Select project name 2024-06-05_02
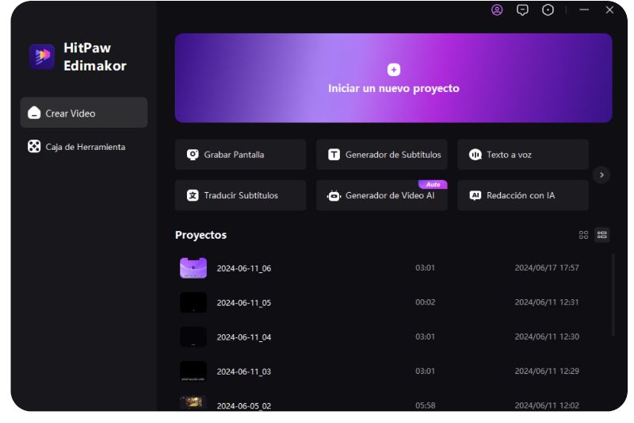 click(x=244, y=406)
